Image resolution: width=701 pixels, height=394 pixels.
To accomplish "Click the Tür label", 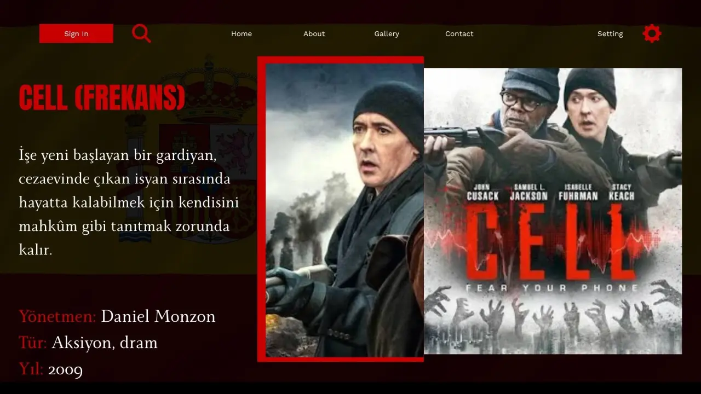I will [x=33, y=343].
